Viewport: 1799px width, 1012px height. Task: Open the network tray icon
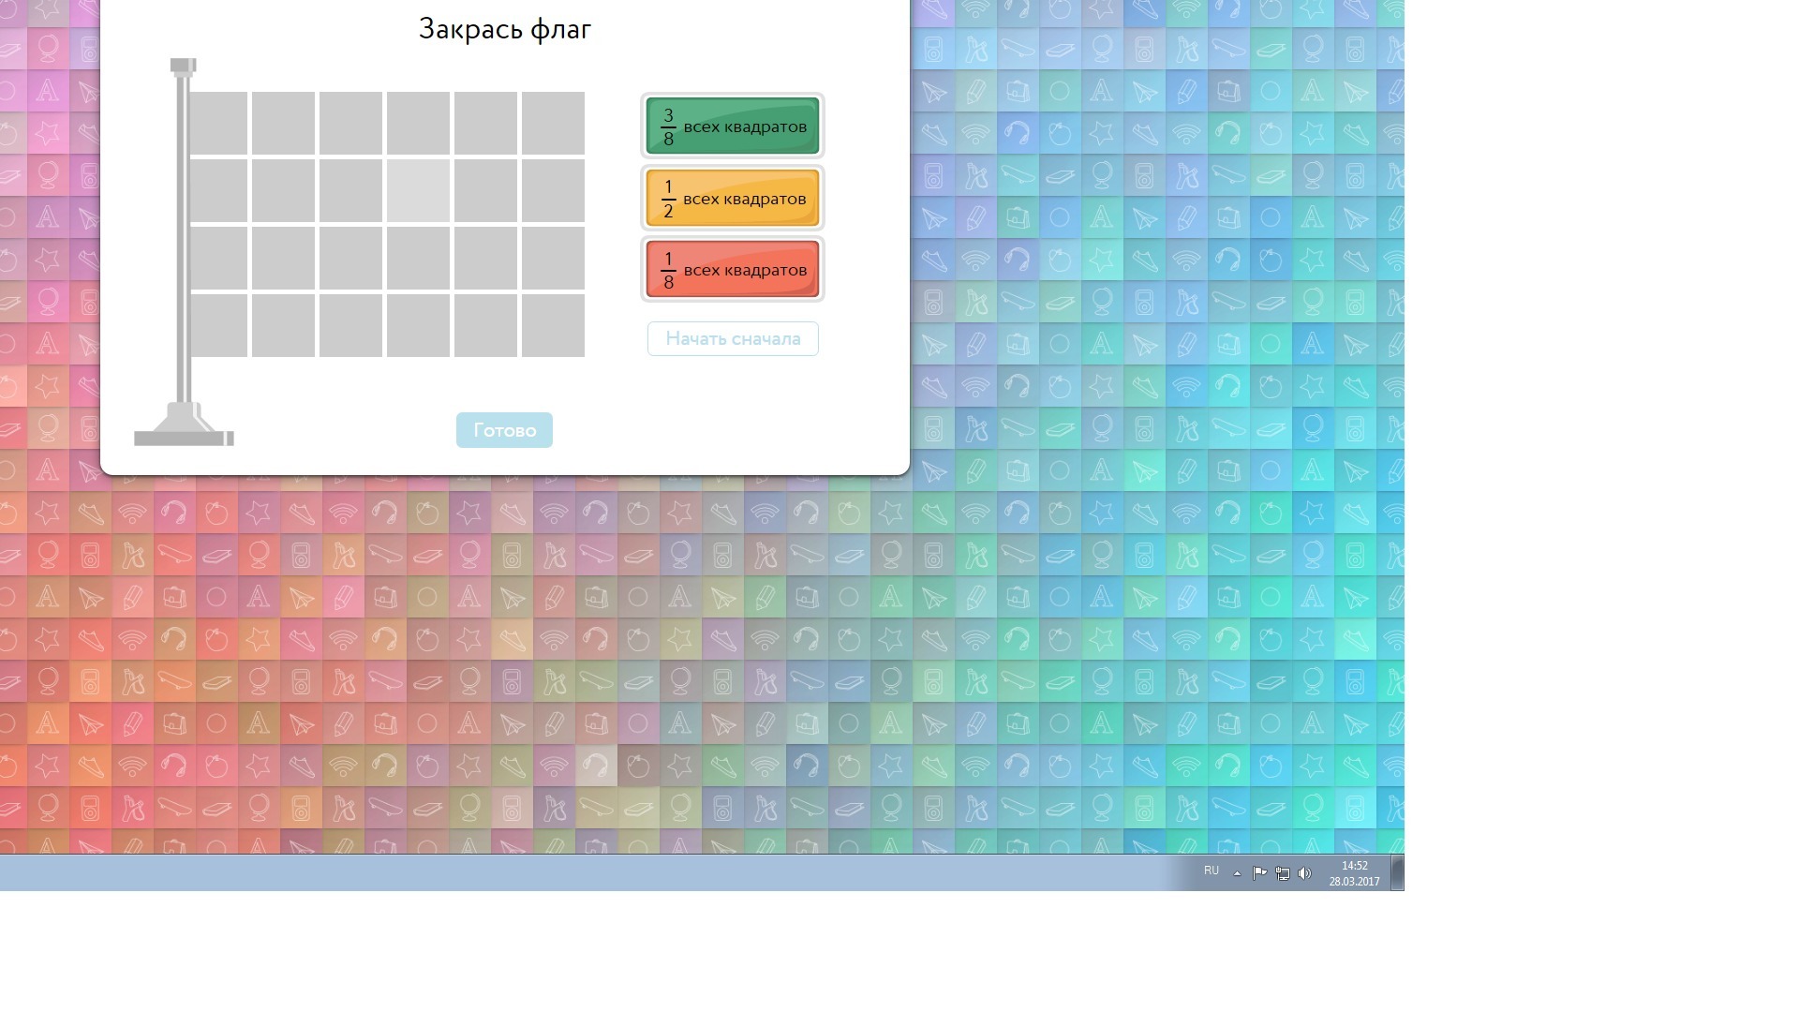1282,873
